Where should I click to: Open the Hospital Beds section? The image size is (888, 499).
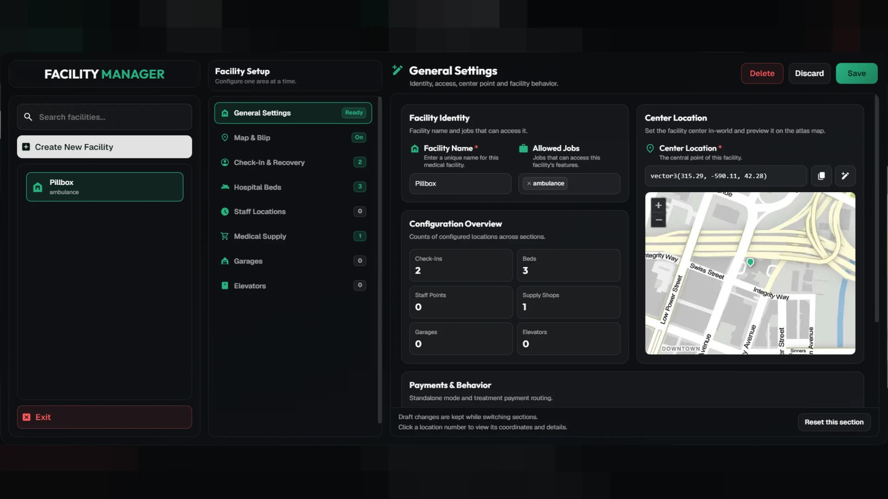click(x=293, y=187)
